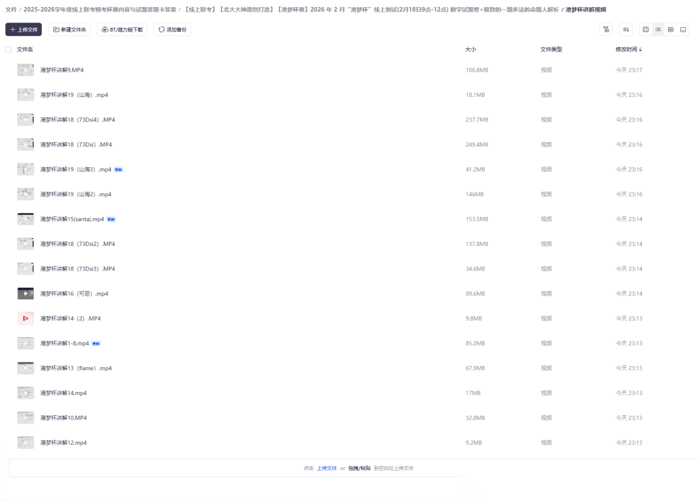
Task: Go to 文件 root in breadcrumb
Action: [11, 10]
